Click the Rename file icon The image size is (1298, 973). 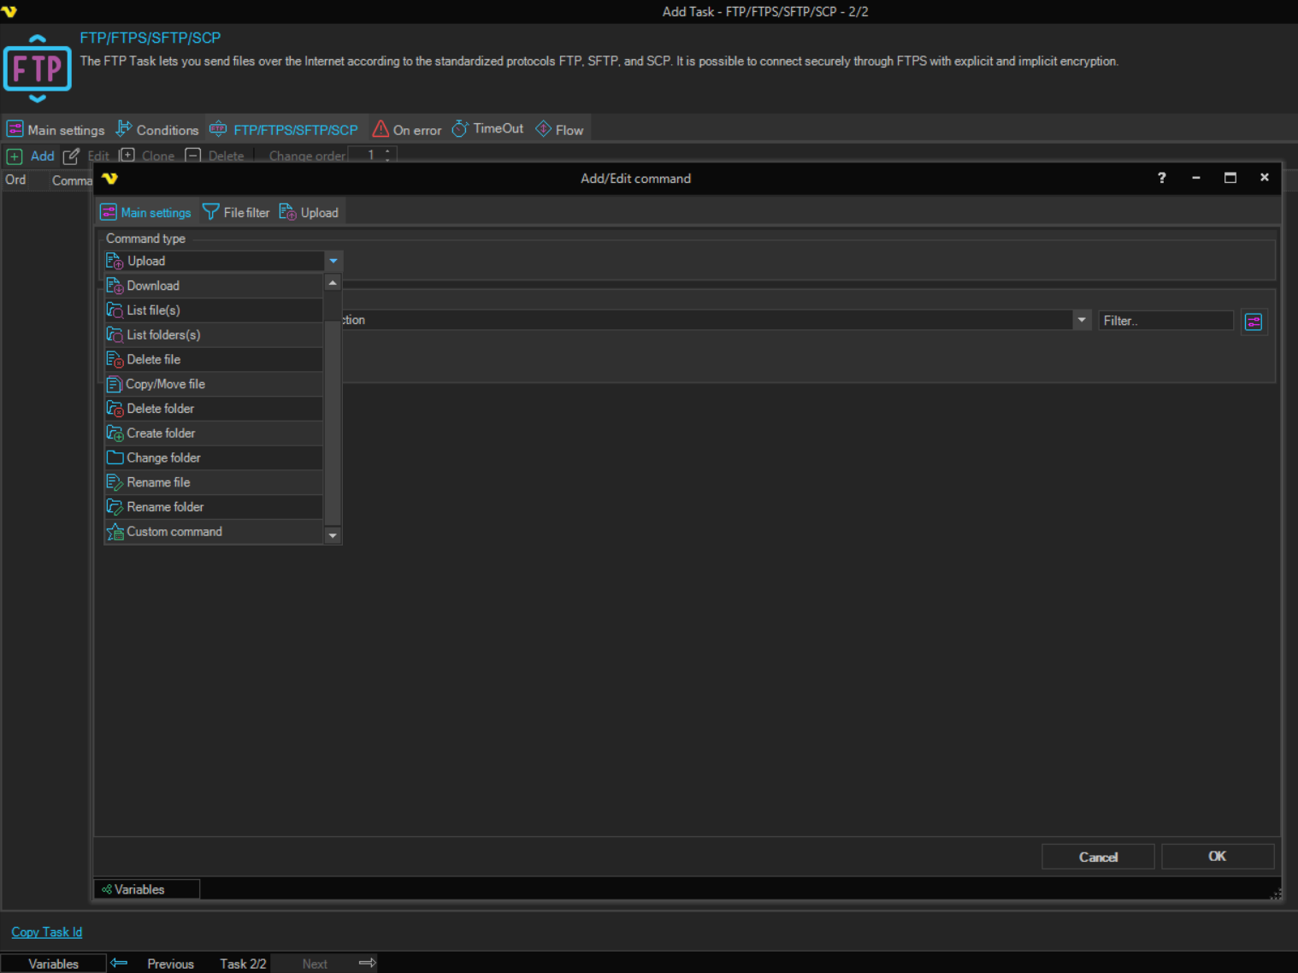click(115, 483)
